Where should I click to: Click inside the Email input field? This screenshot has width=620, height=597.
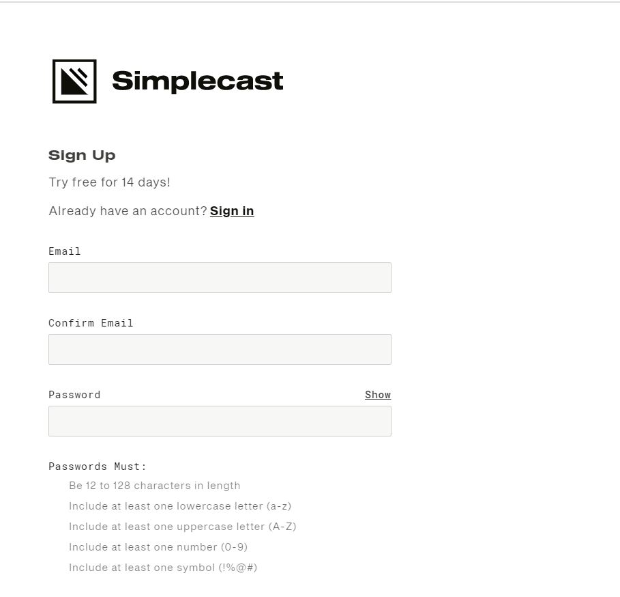point(220,277)
